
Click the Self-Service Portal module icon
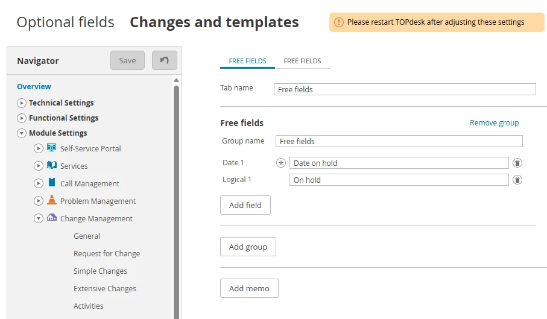click(51, 148)
